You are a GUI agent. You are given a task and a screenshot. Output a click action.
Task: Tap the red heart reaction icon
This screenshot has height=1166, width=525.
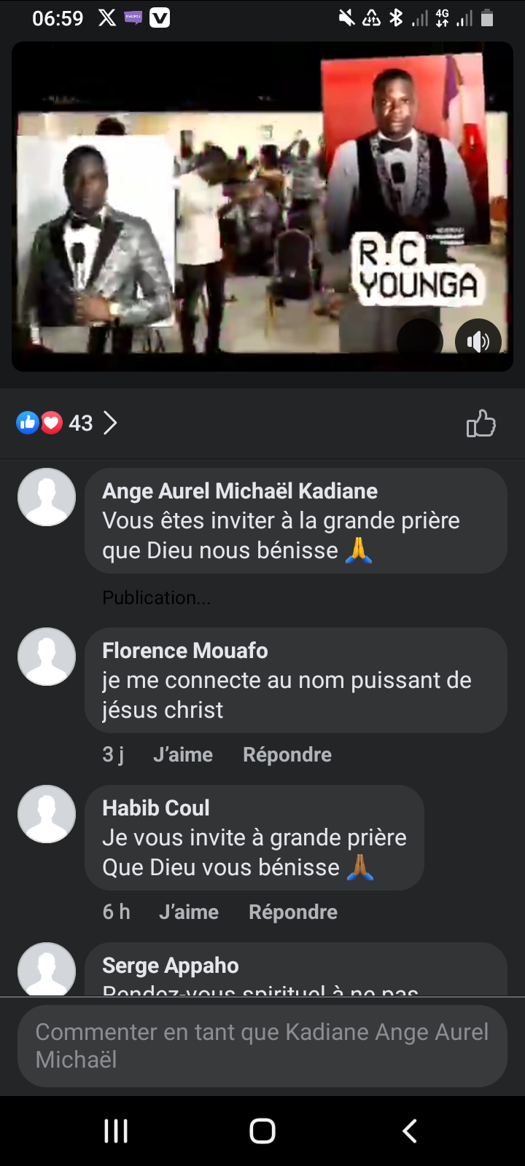(51, 423)
